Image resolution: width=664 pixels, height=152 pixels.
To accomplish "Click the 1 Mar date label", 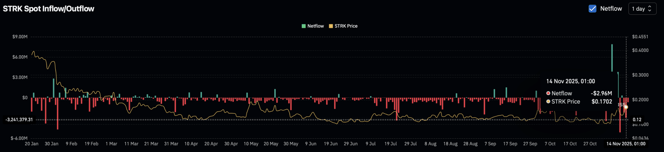I will [x=111, y=144].
